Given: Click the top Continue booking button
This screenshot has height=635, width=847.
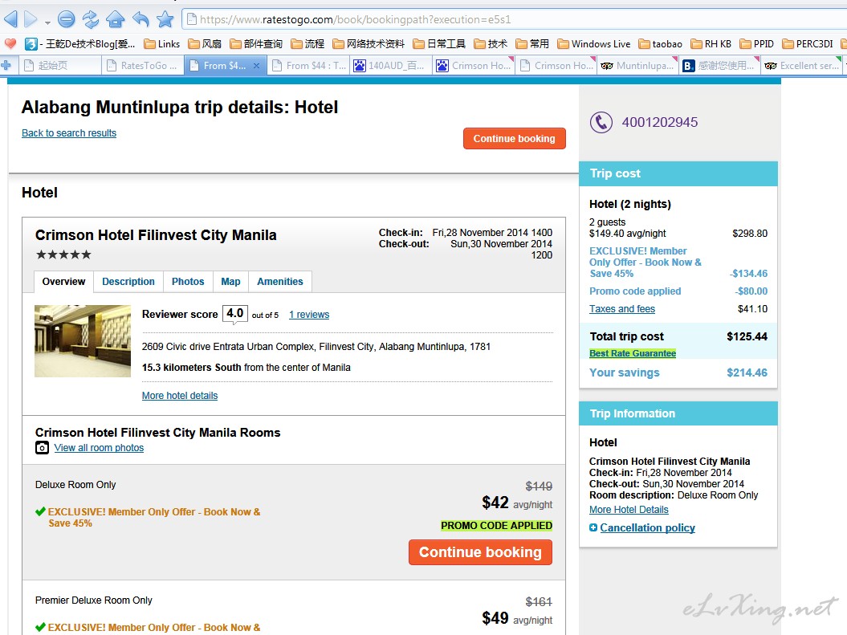Looking at the screenshot, I should click(515, 138).
